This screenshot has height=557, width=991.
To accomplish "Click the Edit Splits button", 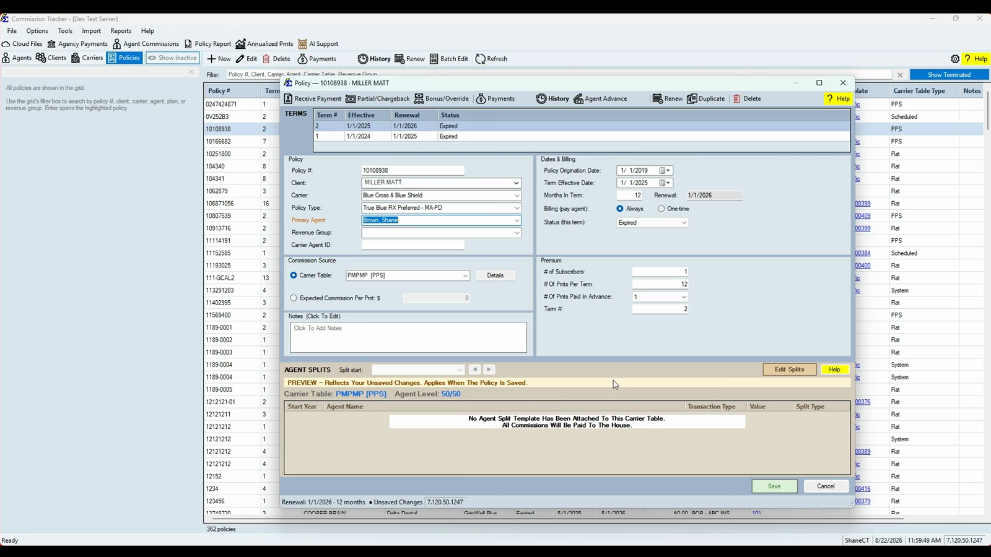I will (x=789, y=369).
